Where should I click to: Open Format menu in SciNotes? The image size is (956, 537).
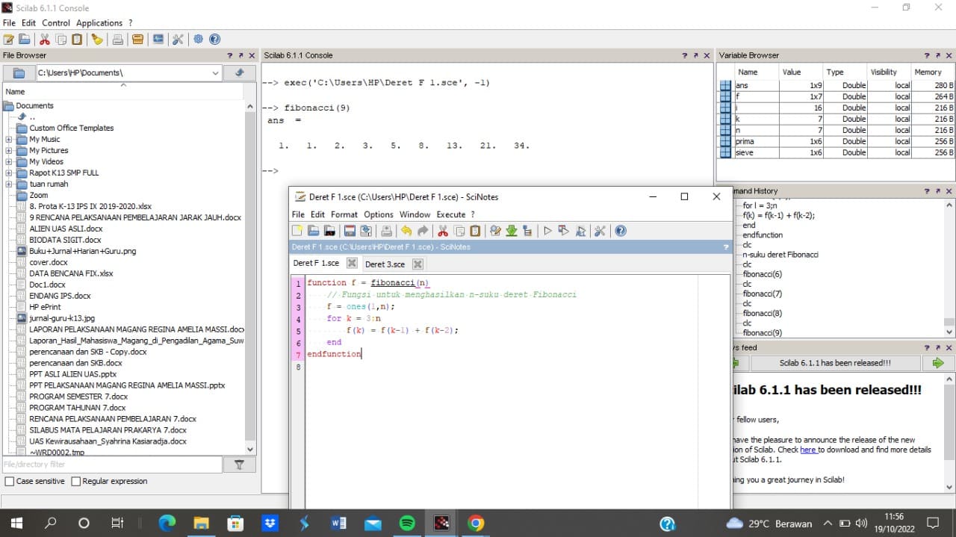pyautogui.click(x=344, y=214)
